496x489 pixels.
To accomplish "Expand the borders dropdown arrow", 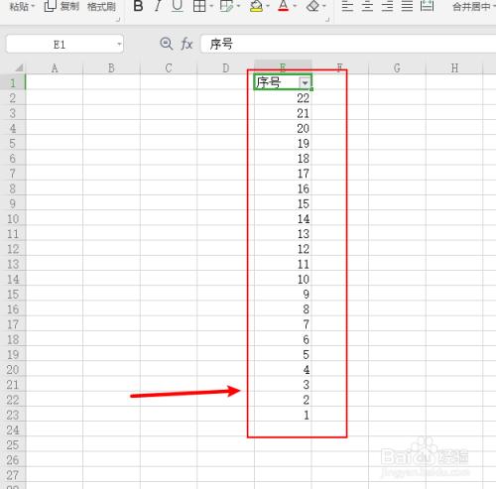I will point(211,6).
